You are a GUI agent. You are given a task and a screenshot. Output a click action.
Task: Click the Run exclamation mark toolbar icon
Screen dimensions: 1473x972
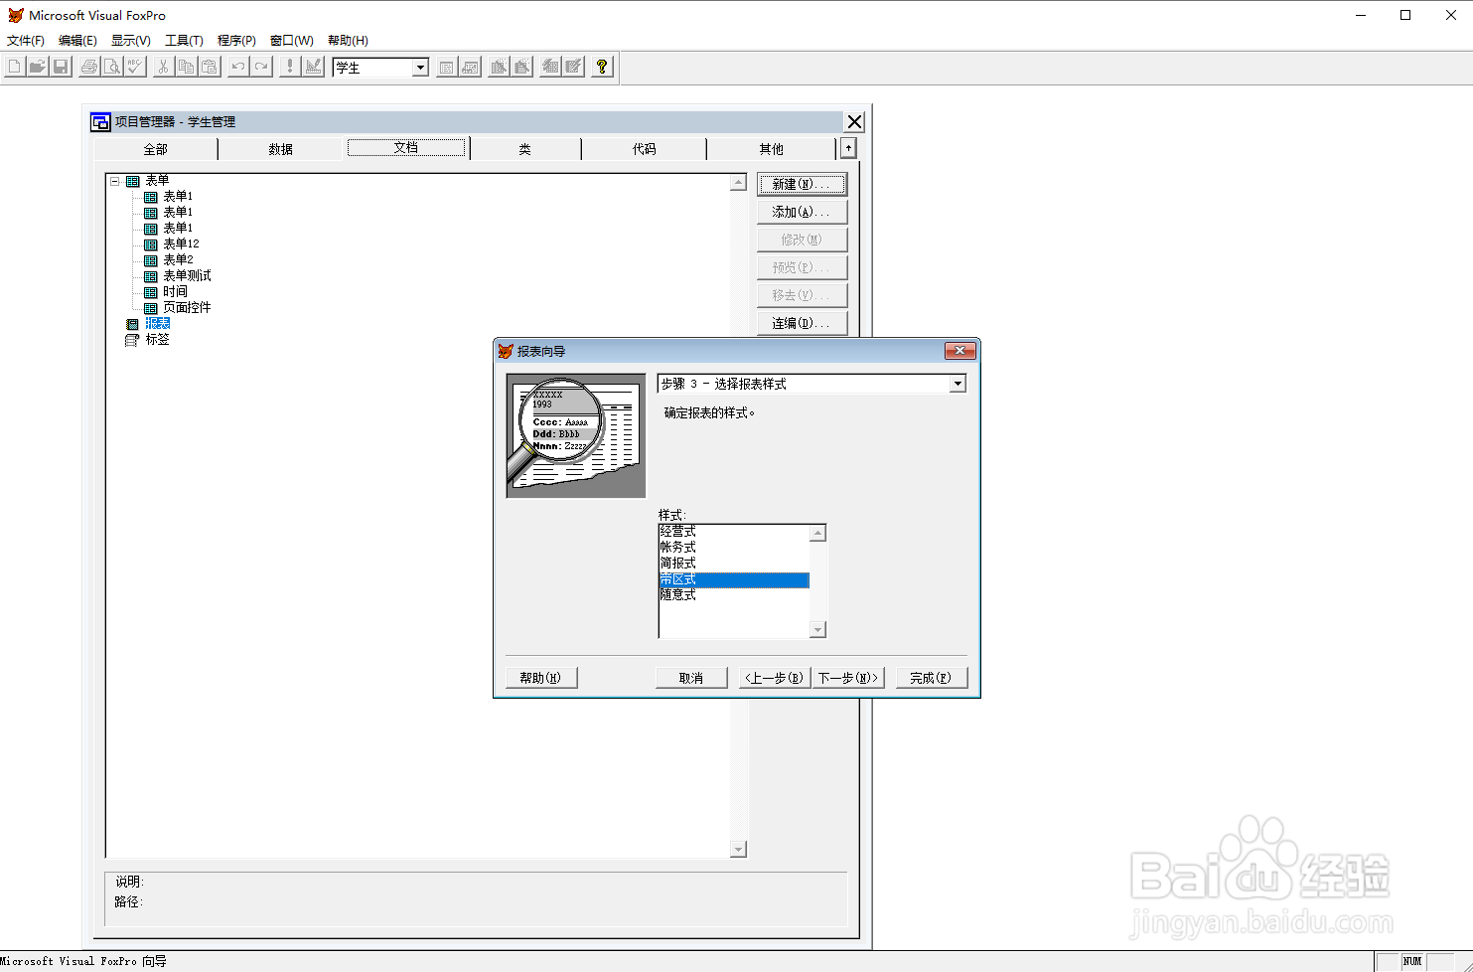[x=290, y=67]
